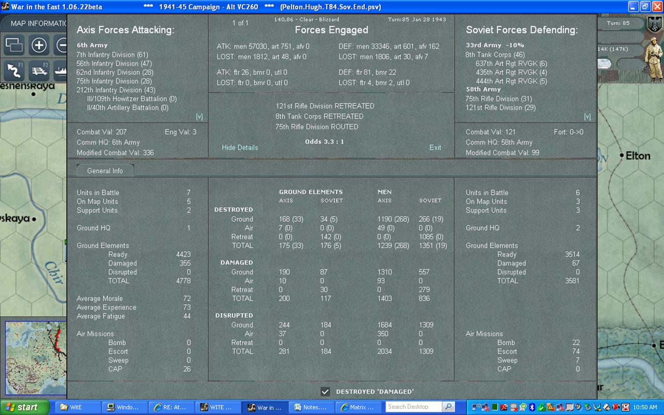The width and height of the screenshot is (664, 415).
Task: Click the overlapping-windows jump map icon
Action: (14, 46)
